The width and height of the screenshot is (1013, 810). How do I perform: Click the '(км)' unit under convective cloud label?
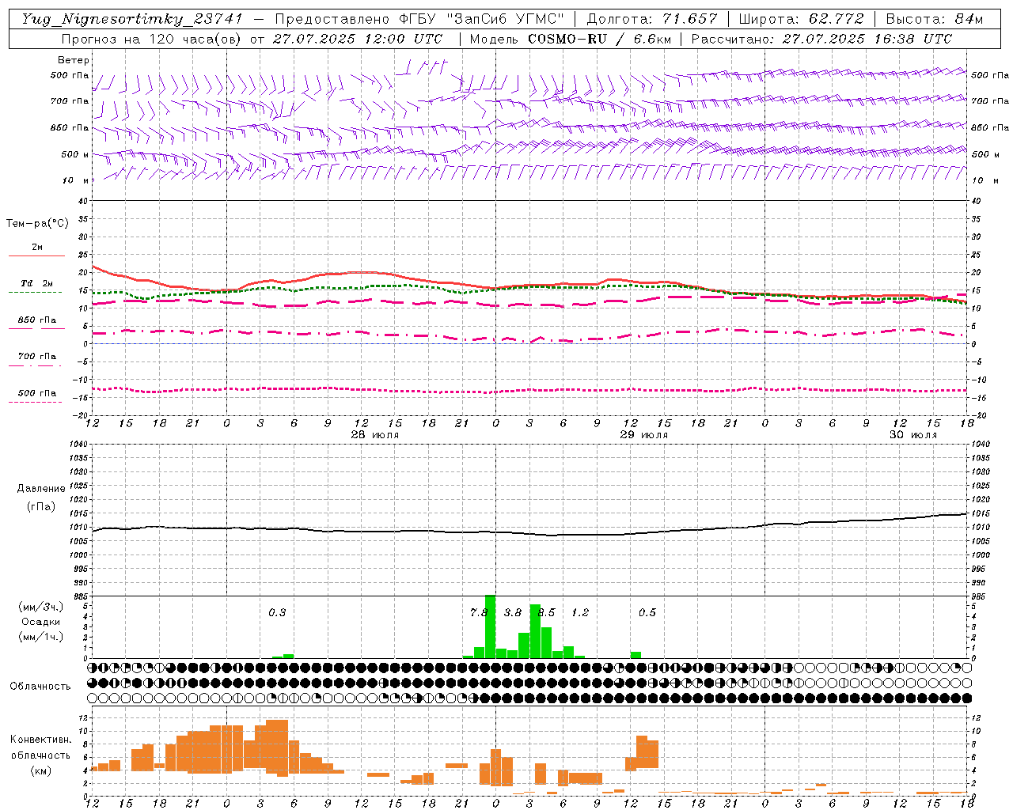(x=41, y=770)
